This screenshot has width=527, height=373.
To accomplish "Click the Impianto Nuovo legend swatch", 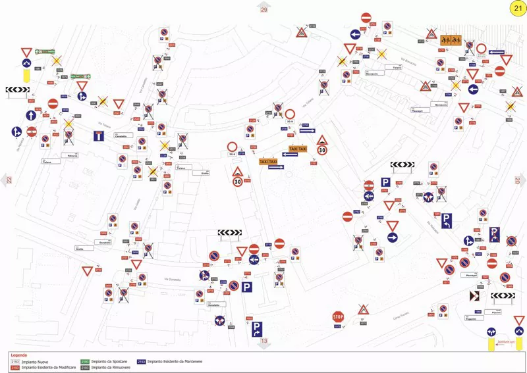I will click(15, 361).
